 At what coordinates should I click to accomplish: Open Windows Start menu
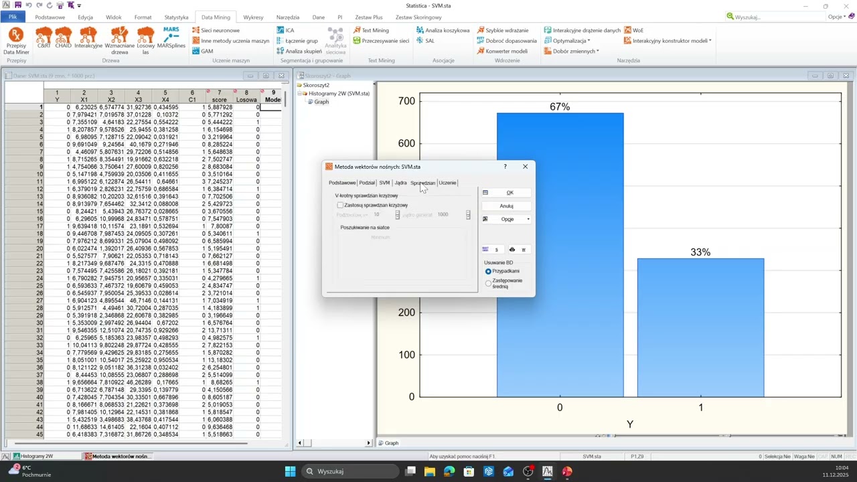290,471
